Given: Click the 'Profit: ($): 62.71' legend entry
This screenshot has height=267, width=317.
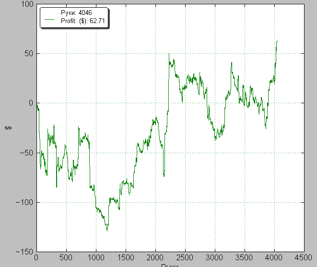Looking at the screenshot, I should tap(83, 21).
